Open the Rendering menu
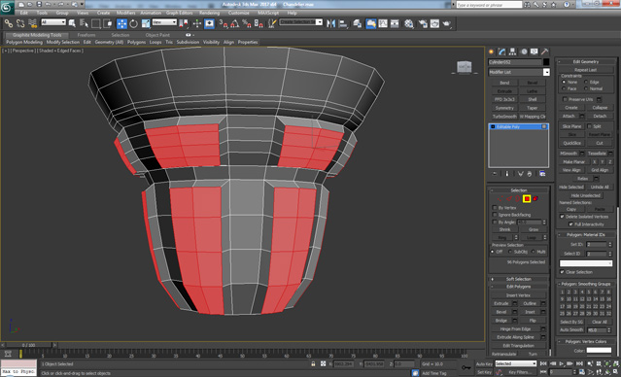 click(210, 13)
